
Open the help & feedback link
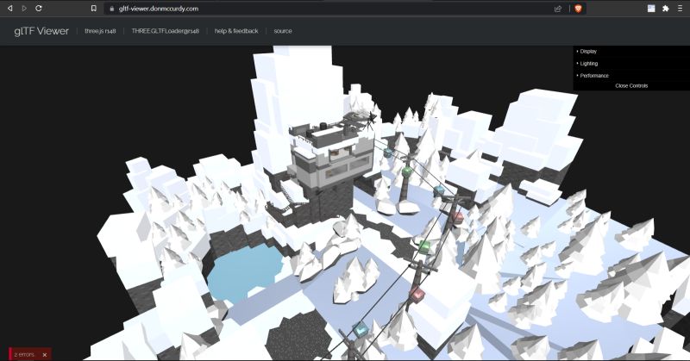236,31
